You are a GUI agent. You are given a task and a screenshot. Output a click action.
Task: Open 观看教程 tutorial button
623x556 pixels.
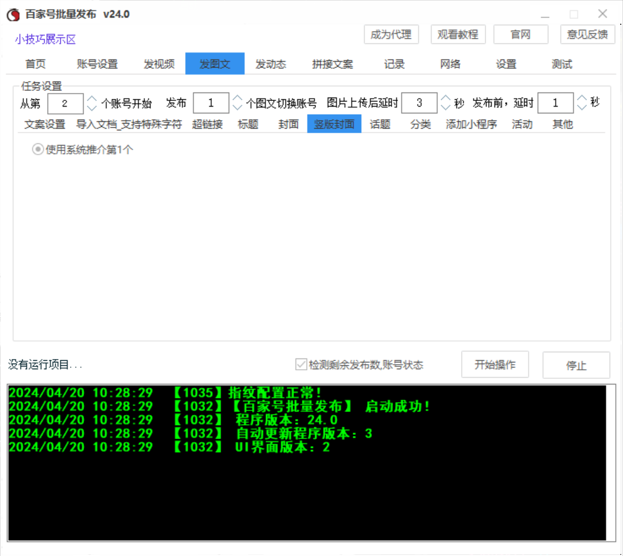pos(458,34)
